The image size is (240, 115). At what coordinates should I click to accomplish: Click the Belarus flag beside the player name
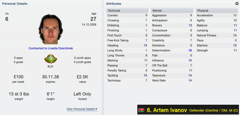pos(141,110)
